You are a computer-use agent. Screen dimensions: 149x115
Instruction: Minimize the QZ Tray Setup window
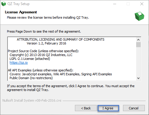[115, 4]
